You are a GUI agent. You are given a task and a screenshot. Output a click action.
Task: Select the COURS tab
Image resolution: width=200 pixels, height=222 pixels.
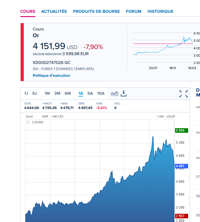click(28, 11)
